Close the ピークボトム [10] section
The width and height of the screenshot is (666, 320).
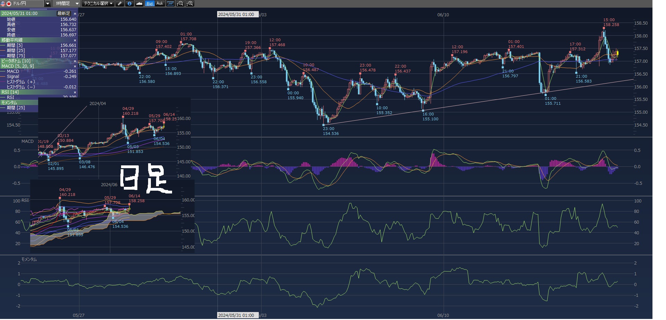click(75, 61)
